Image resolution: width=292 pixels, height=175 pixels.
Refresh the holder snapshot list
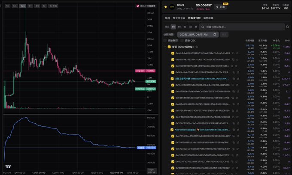tap(289, 27)
